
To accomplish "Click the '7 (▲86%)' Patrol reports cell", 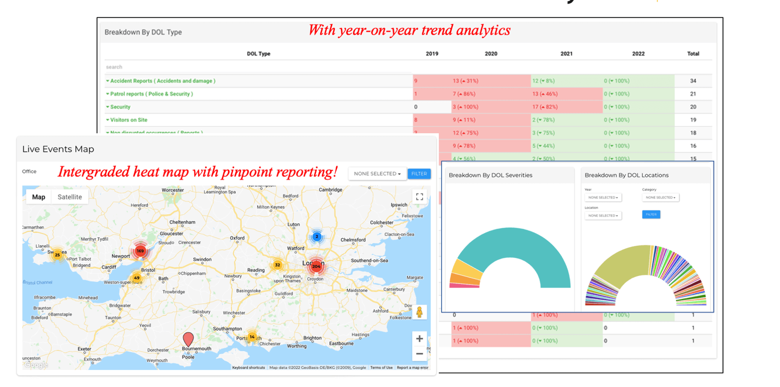I will pyautogui.click(x=491, y=93).
